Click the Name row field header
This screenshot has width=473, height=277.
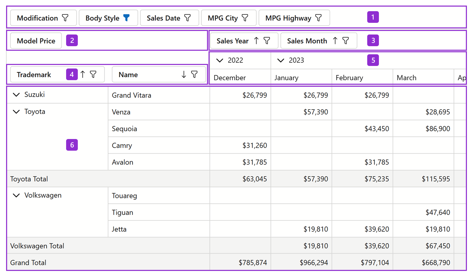[159, 74]
